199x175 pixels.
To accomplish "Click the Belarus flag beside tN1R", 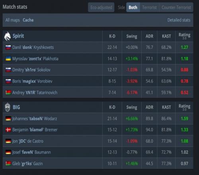I will tap(8, 92).
